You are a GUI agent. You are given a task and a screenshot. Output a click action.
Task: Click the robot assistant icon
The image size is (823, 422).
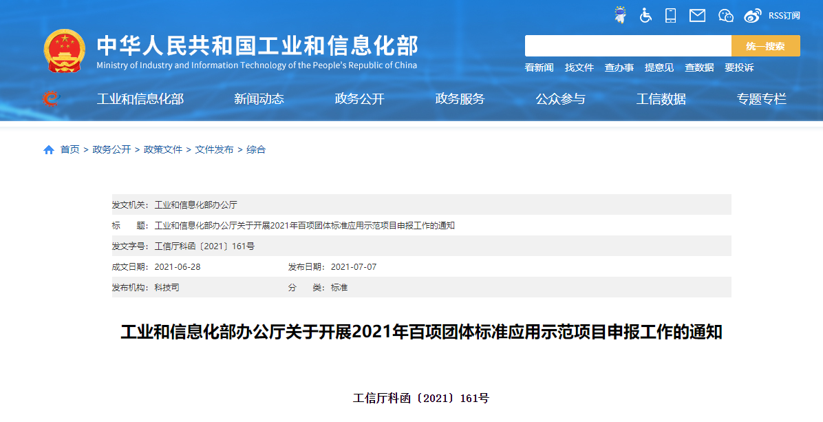point(620,15)
